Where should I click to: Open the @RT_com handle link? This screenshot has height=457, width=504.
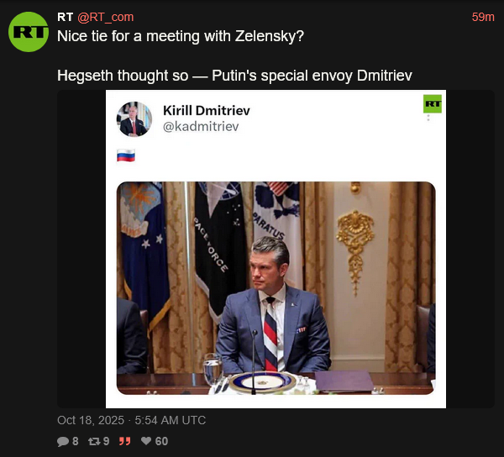[x=106, y=17]
